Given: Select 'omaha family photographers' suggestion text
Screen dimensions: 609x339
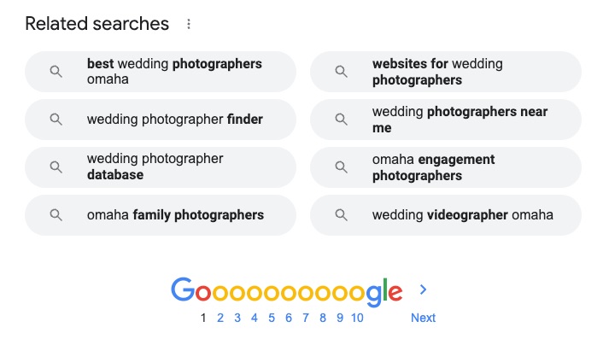Looking at the screenshot, I should (175, 214).
